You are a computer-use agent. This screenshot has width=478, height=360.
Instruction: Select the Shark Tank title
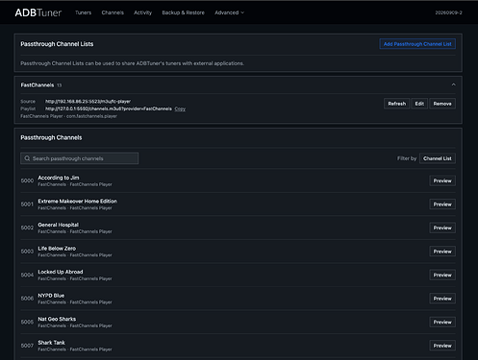[51, 343]
